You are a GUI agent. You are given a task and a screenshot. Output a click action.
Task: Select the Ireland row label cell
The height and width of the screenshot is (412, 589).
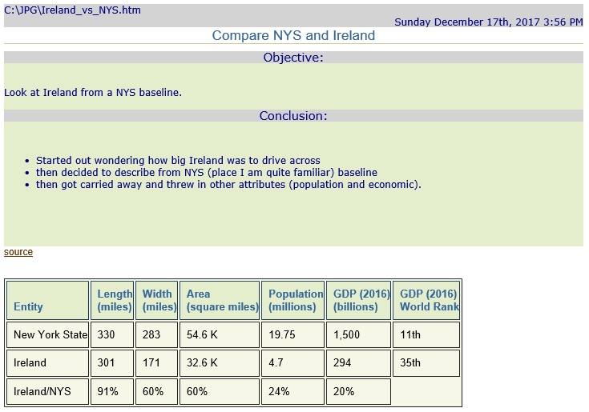point(48,363)
